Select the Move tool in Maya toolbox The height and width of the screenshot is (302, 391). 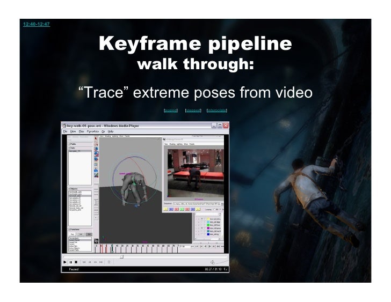pyautogui.click(x=96, y=149)
